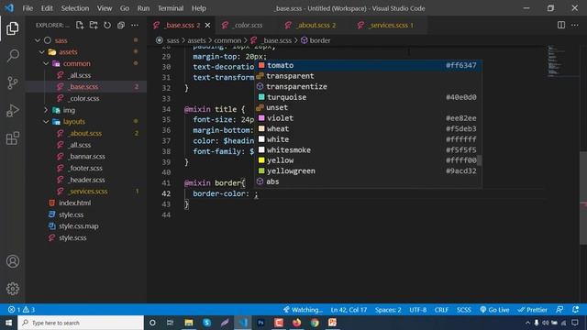The width and height of the screenshot is (587, 330).
Task: Collapse the assets folder
Action: pyautogui.click(x=42, y=51)
